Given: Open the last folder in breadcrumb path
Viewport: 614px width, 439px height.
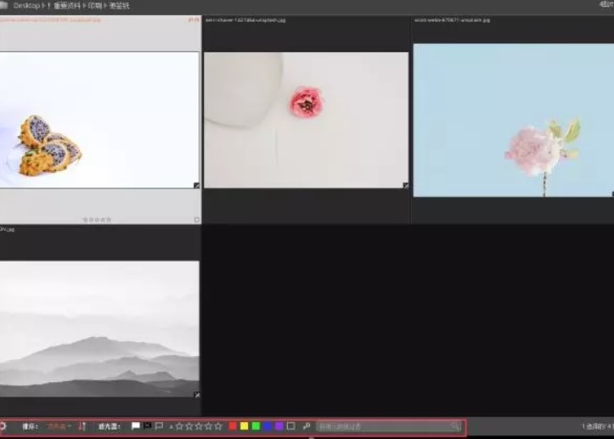Looking at the screenshot, I should coord(119,6).
